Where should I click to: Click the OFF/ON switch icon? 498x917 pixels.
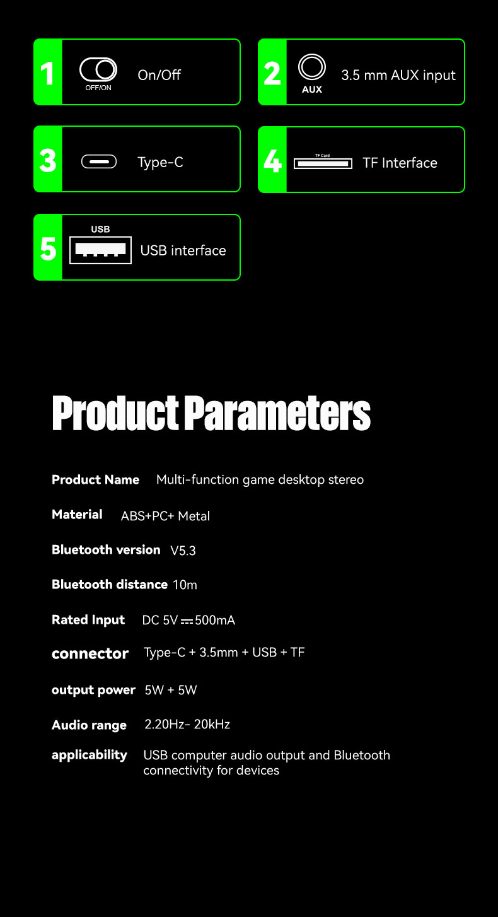(98, 69)
